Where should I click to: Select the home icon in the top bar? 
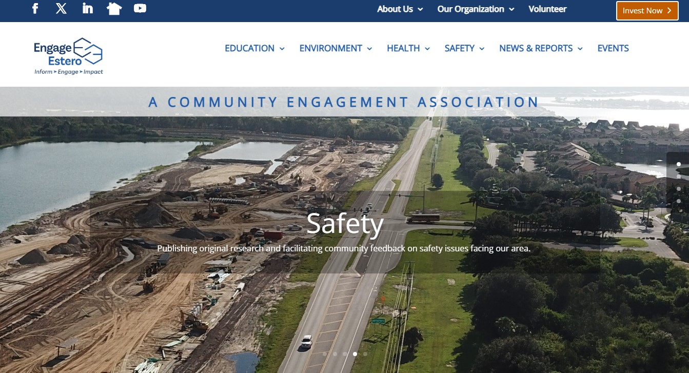114,8
